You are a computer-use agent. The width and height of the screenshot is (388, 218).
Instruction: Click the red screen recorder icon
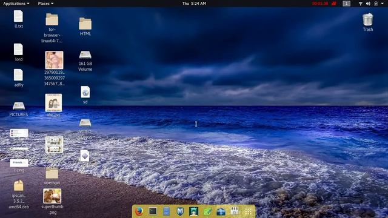334,4
